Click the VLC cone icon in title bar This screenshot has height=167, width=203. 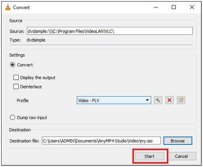tap(8, 7)
